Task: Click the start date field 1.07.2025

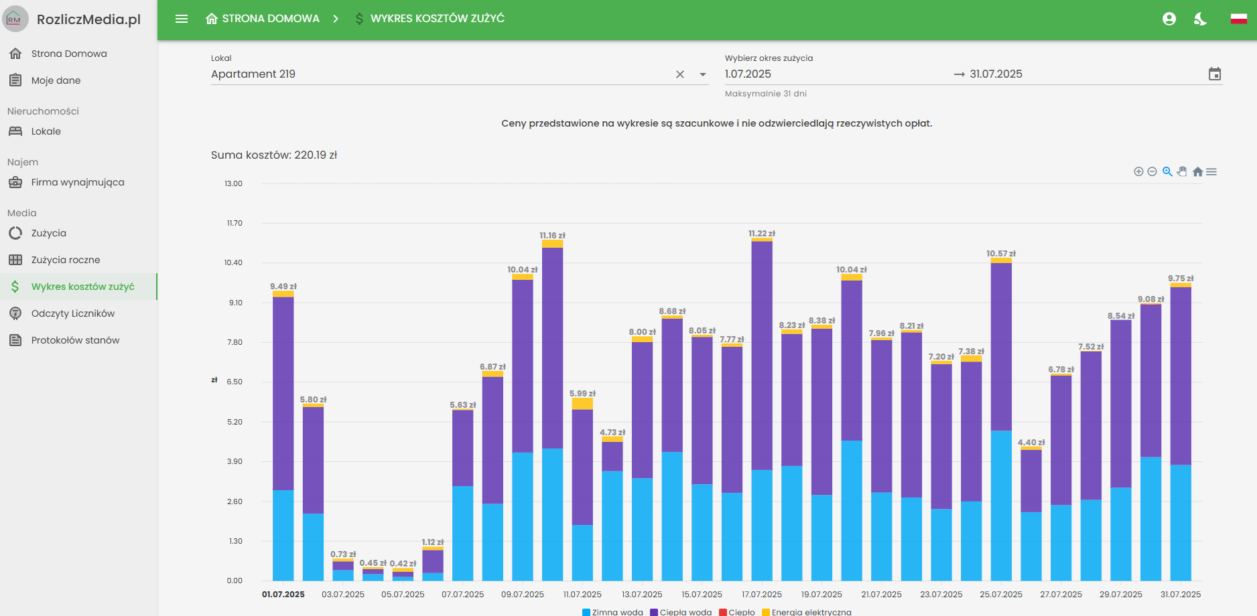Action: (748, 74)
